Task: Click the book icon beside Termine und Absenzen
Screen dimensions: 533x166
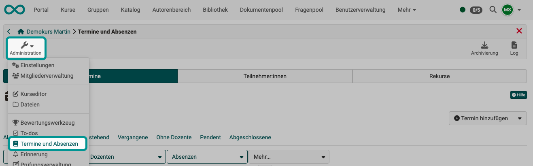Action: (16, 144)
